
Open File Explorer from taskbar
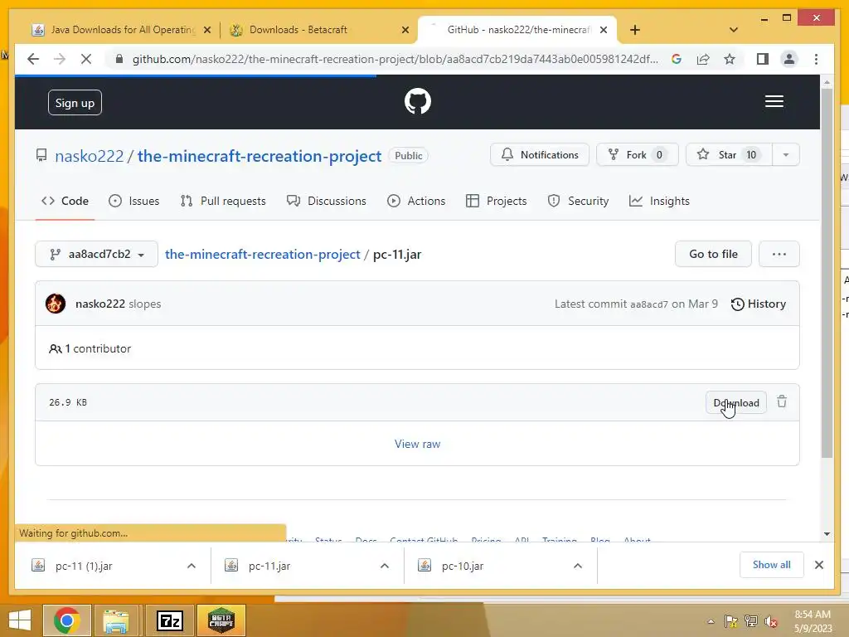(115, 620)
